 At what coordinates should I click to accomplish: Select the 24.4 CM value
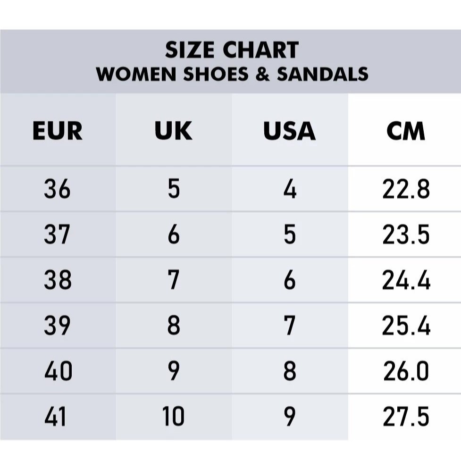(x=406, y=281)
